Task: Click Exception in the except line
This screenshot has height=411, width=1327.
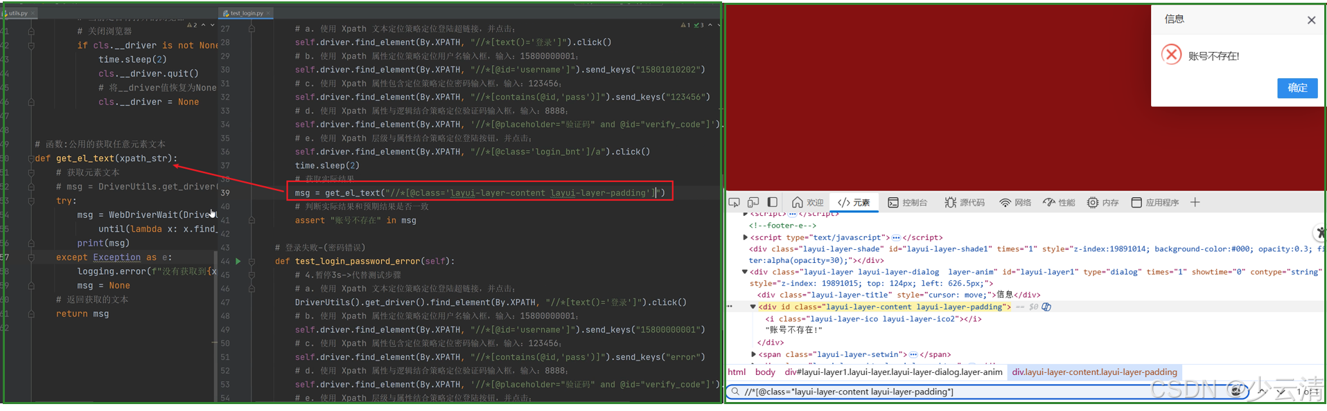Action: (116, 257)
